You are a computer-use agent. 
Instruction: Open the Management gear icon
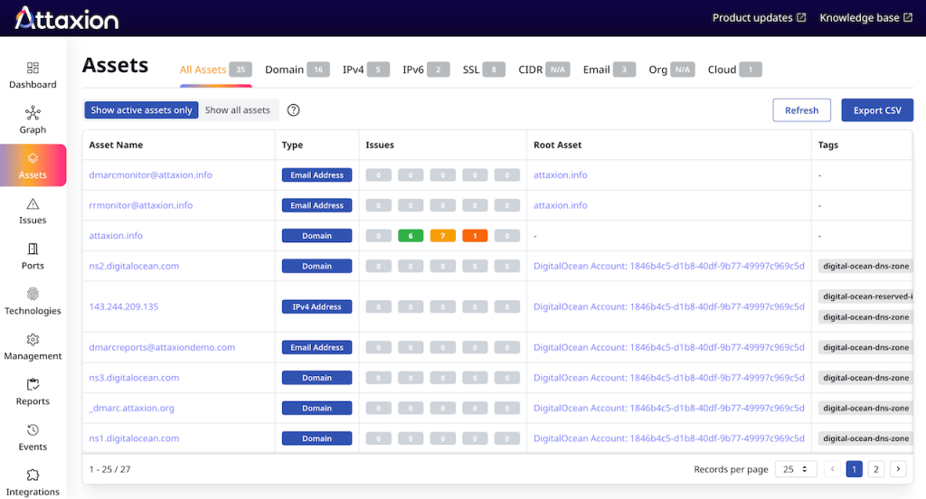click(x=33, y=340)
